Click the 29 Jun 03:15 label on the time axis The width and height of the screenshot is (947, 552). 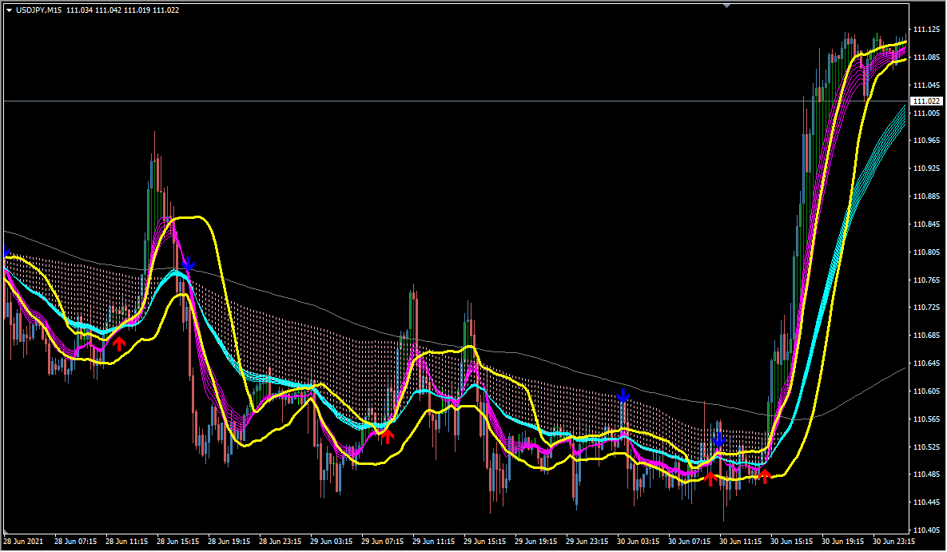point(332,542)
